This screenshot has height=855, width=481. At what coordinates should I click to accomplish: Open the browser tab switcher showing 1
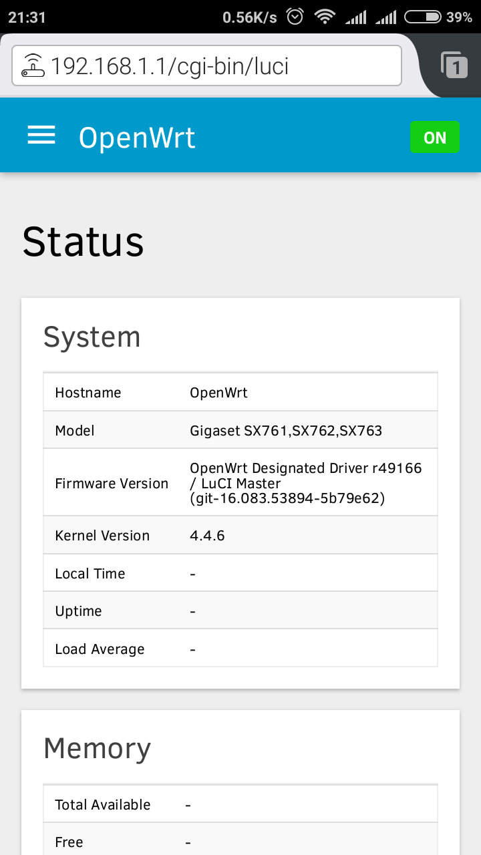454,65
